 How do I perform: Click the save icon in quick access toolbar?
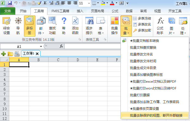click(x=10, y=3)
